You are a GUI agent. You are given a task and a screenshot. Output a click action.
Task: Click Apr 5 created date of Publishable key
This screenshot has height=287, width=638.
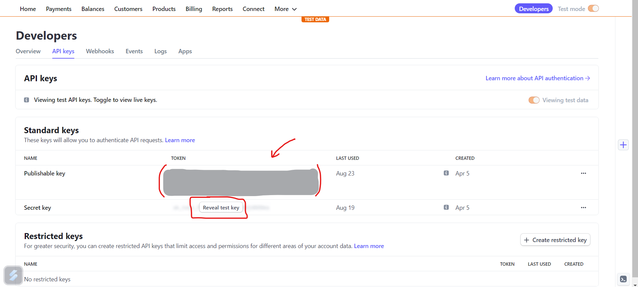(462, 173)
